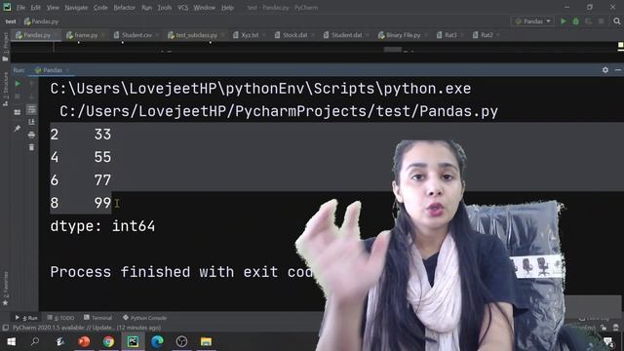Click the python.exe path output line
The height and width of the screenshot is (351, 624).
(260, 89)
